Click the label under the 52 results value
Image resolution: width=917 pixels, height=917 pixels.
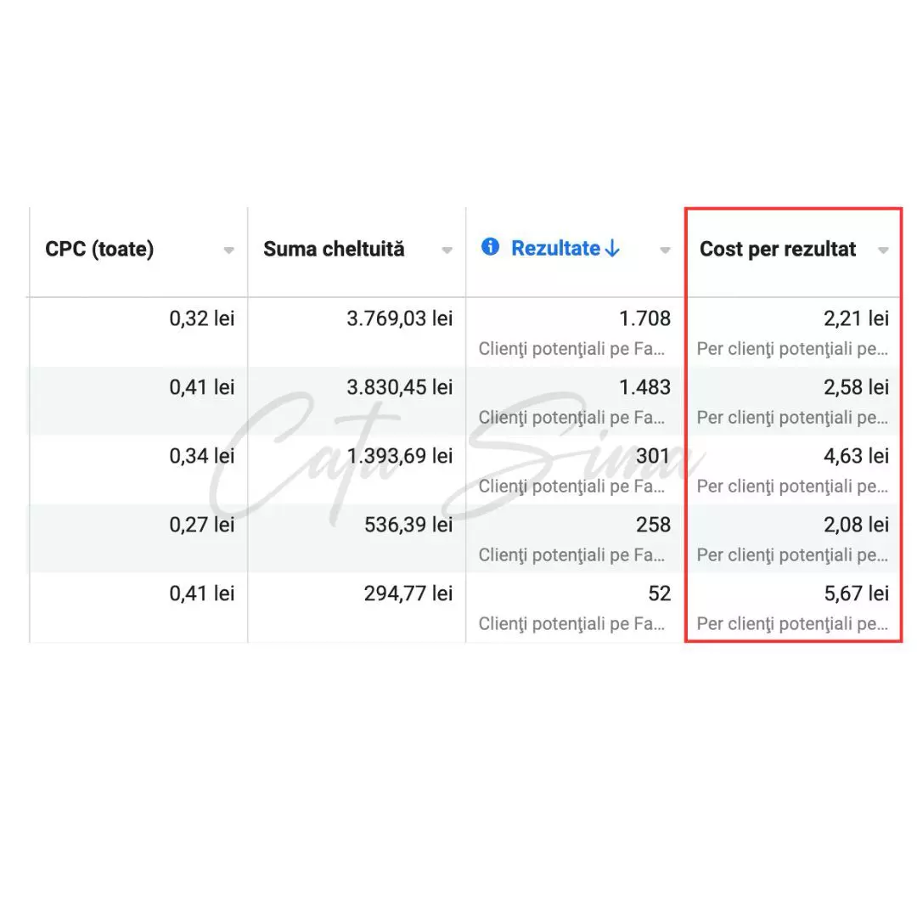571,624
